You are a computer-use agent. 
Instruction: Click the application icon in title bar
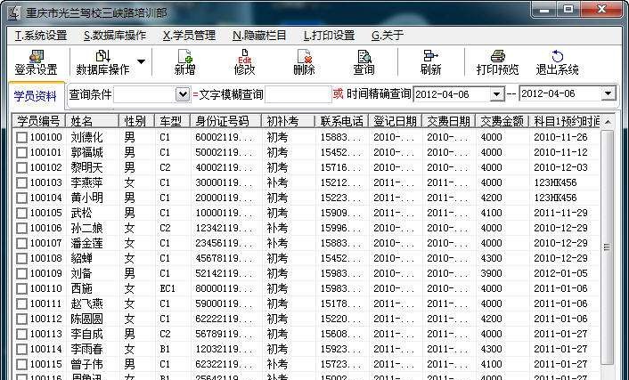13,12
